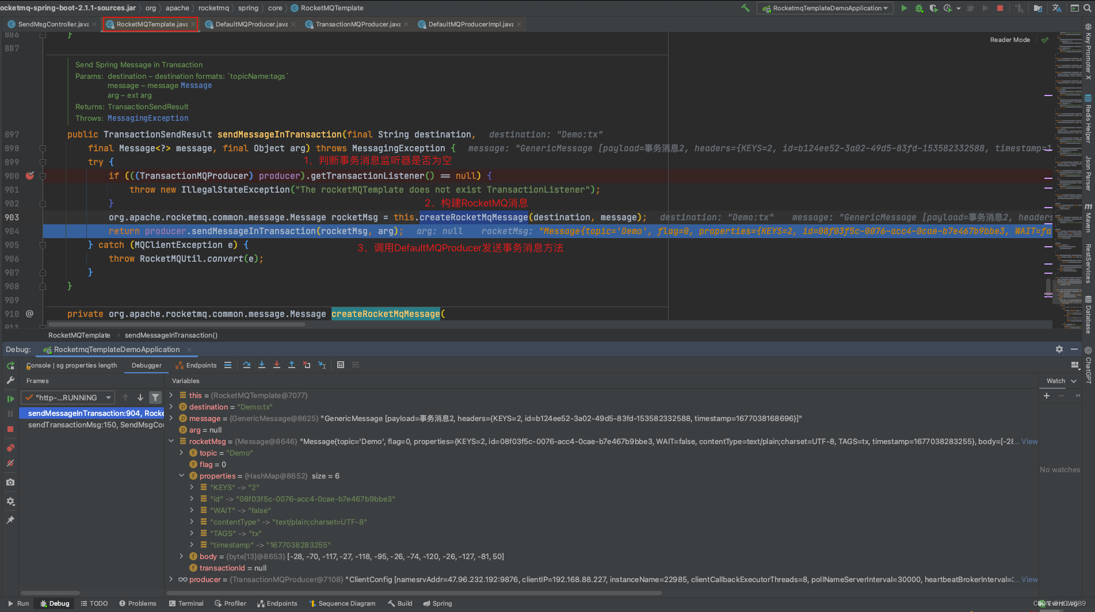Viewport: 1095px width, 612px height.
Task: Open the Problems tool window button
Action: point(138,603)
